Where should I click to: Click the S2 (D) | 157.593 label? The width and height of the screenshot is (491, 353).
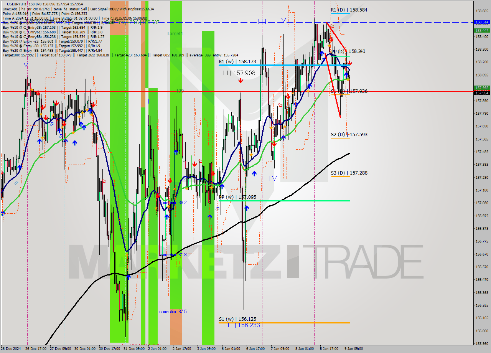(349, 134)
